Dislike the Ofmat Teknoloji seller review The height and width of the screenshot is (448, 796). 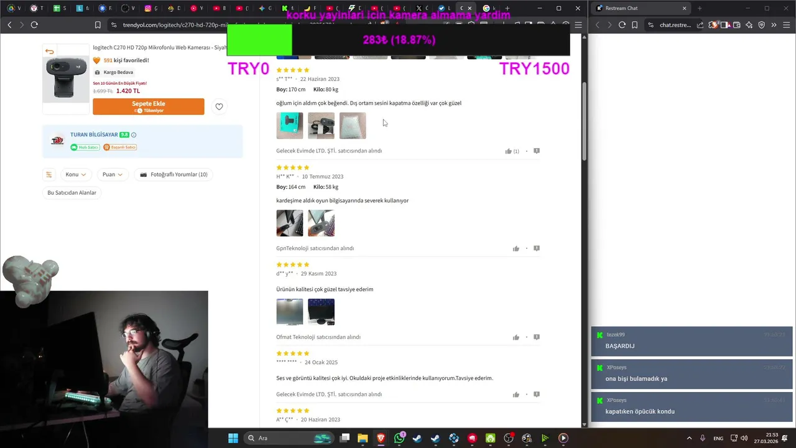point(537,337)
